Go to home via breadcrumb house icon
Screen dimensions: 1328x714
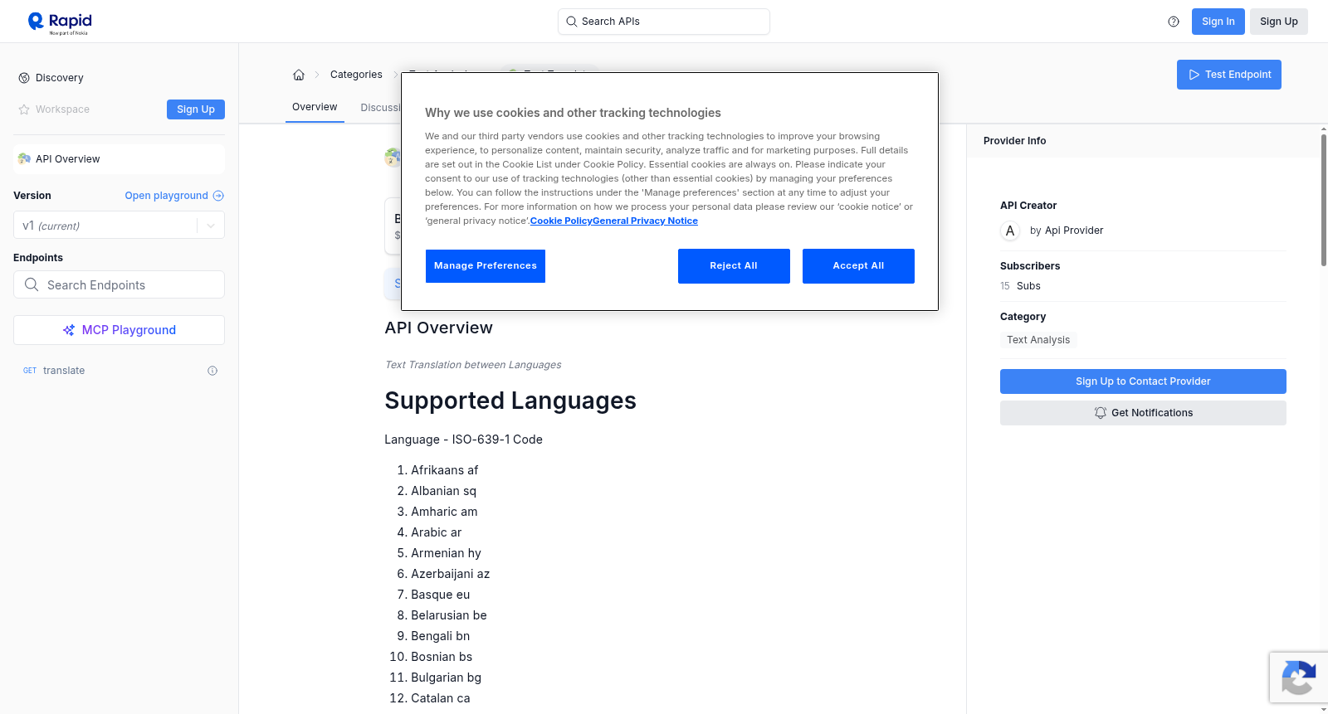click(x=299, y=75)
